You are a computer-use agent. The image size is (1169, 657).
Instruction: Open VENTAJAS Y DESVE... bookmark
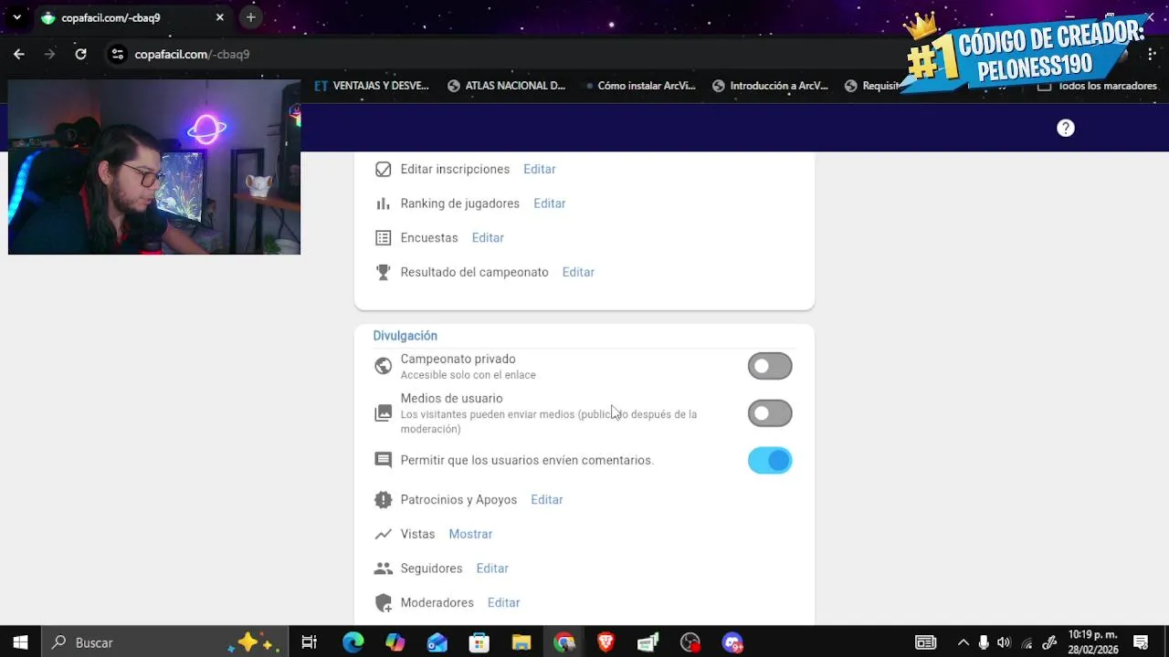(x=372, y=86)
